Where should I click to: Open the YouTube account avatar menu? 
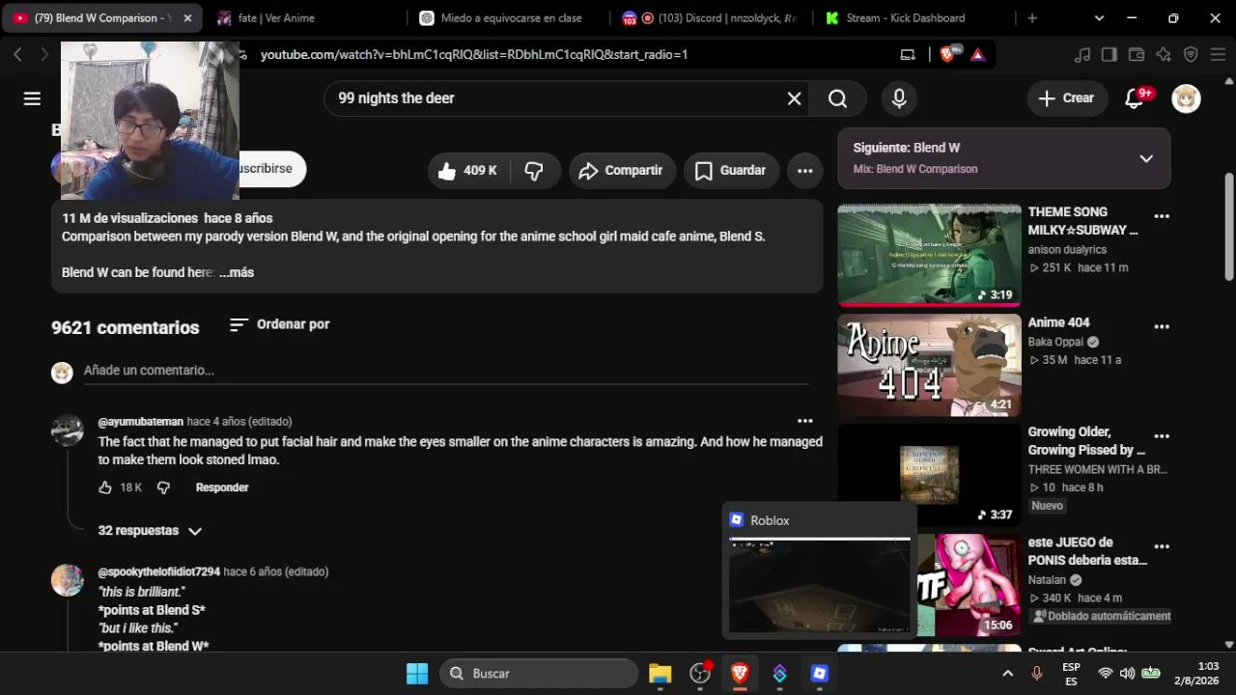point(1186,98)
